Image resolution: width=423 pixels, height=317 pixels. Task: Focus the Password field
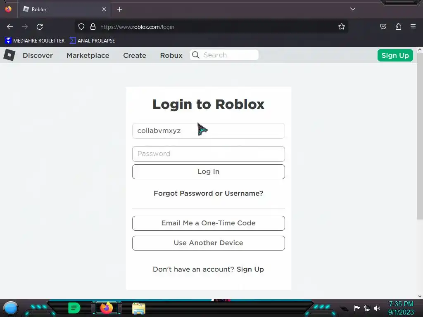point(209,154)
